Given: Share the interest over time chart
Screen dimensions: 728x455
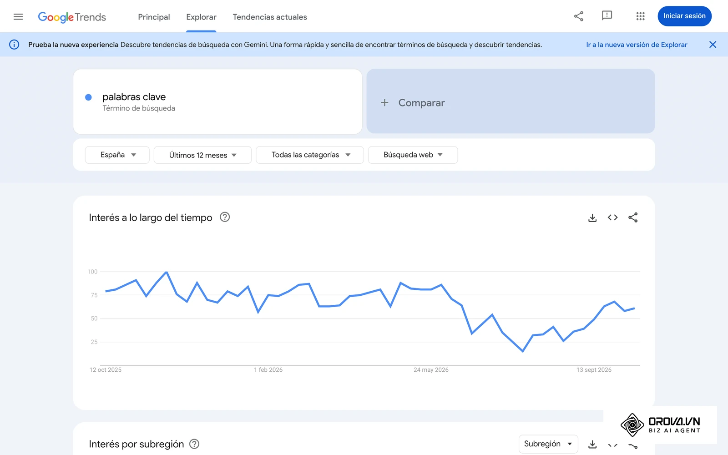Looking at the screenshot, I should [633, 217].
